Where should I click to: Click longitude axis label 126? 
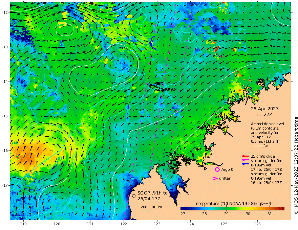(x=257, y=224)
